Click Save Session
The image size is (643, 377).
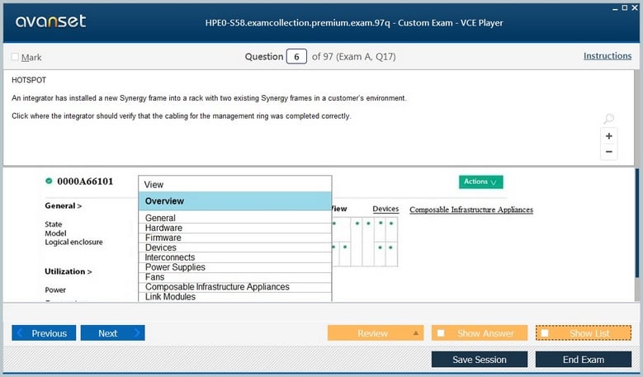pos(480,360)
